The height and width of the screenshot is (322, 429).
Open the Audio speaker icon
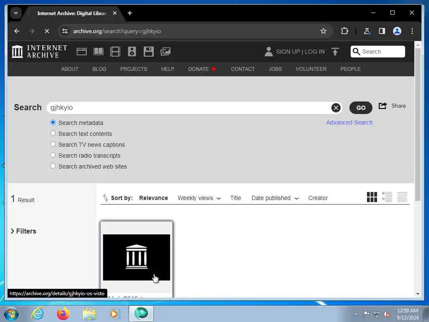132,52
